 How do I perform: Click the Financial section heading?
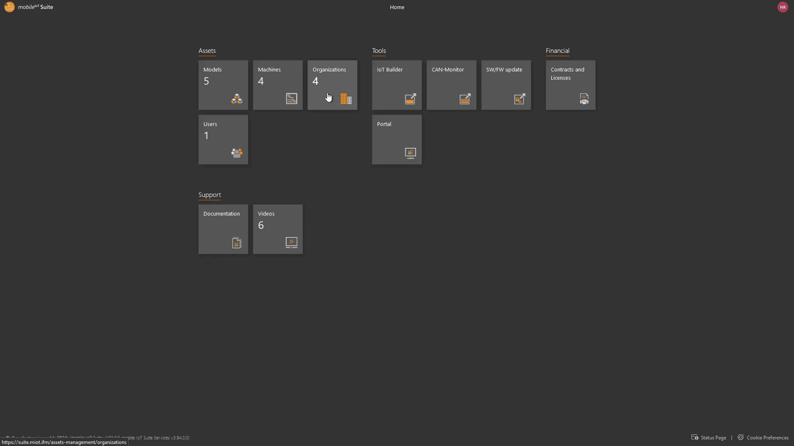click(x=557, y=51)
